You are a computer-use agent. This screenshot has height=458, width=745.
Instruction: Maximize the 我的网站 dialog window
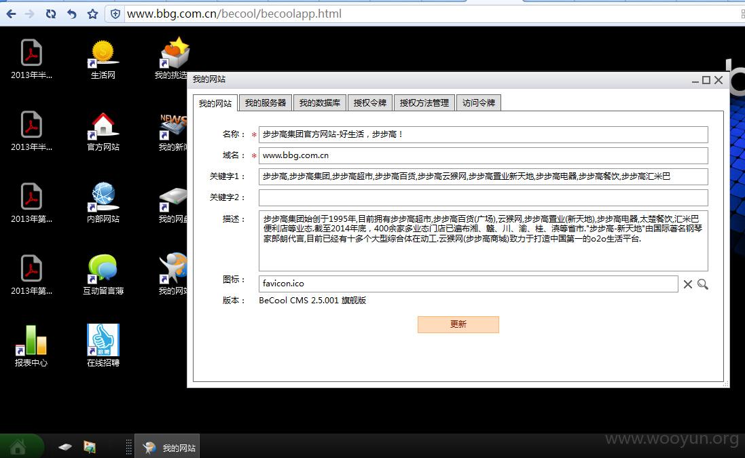point(706,80)
